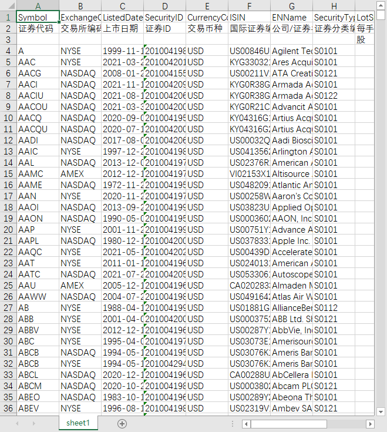Select the AACG symbol cell
The height and width of the screenshot is (432, 387).
[x=38, y=73]
